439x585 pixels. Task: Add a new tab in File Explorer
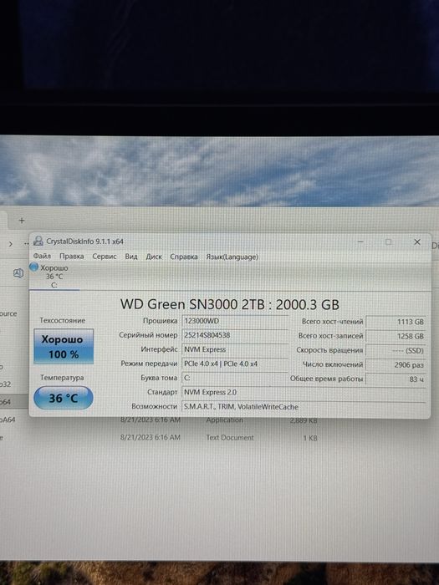click(x=22, y=221)
